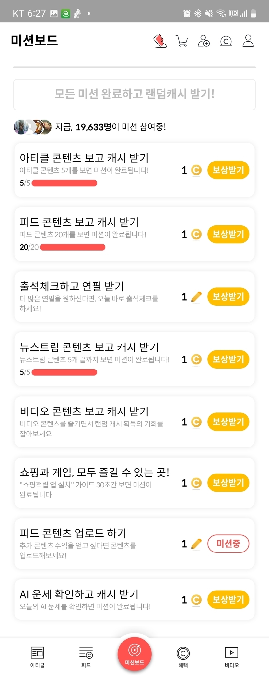Open the shopping cart icon
Viewport: 269px width, 675px height.
pos(181,41)
